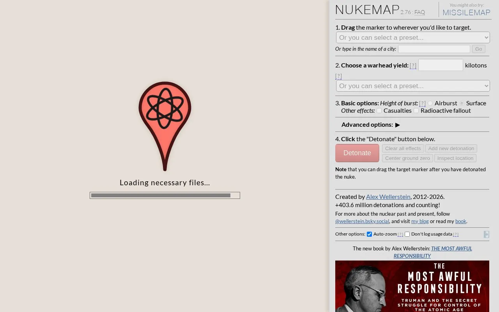499x312 pixels.
Task: Click the loading progress bar
Action: click(165, 195)
